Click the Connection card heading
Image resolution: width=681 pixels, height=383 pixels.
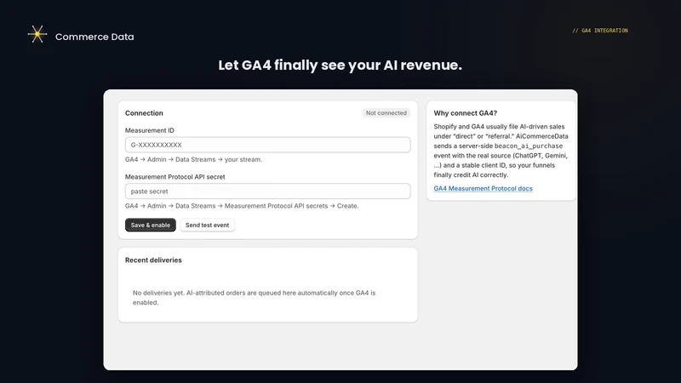click(144, 113)
